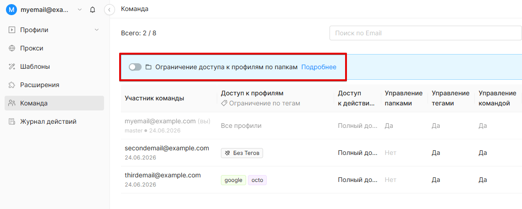Click the Профили play icon in sidebar
The height and width of the screenshot is (209, 522).
point(12,30)
